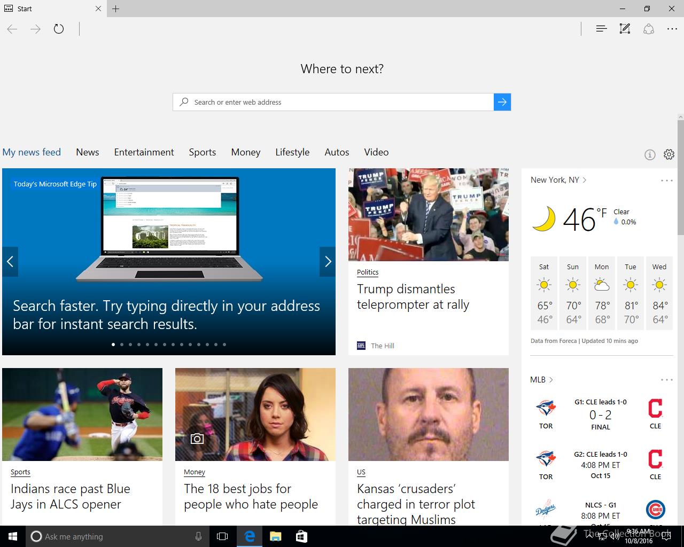684x547 pixels.
Task: Click the US category label
Action: point(361,472)
